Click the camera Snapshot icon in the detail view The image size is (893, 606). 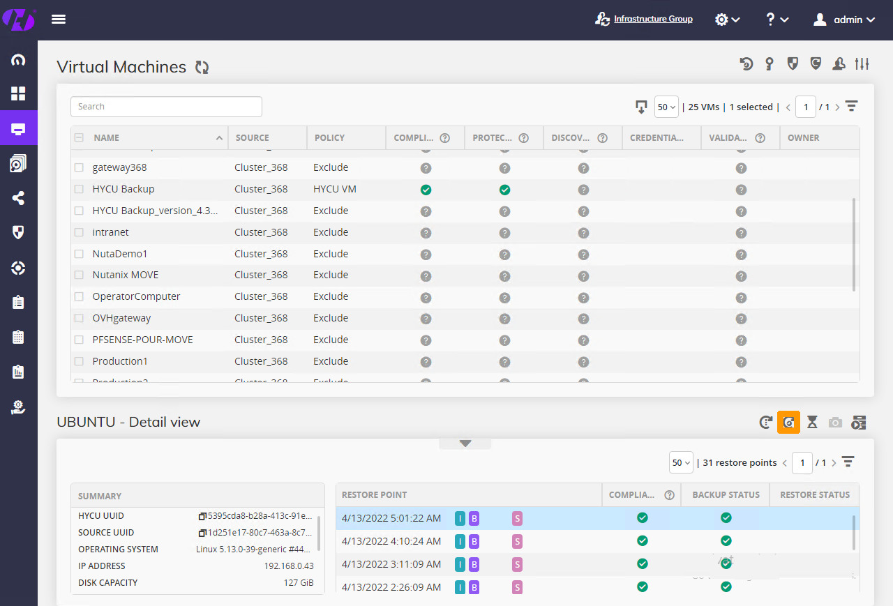[x=835, y=422]
